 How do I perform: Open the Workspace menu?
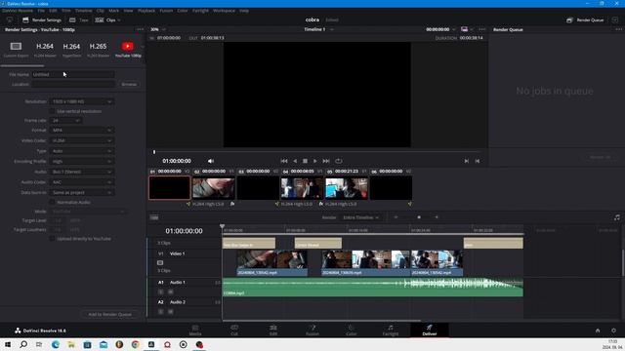tap(224, 11)
